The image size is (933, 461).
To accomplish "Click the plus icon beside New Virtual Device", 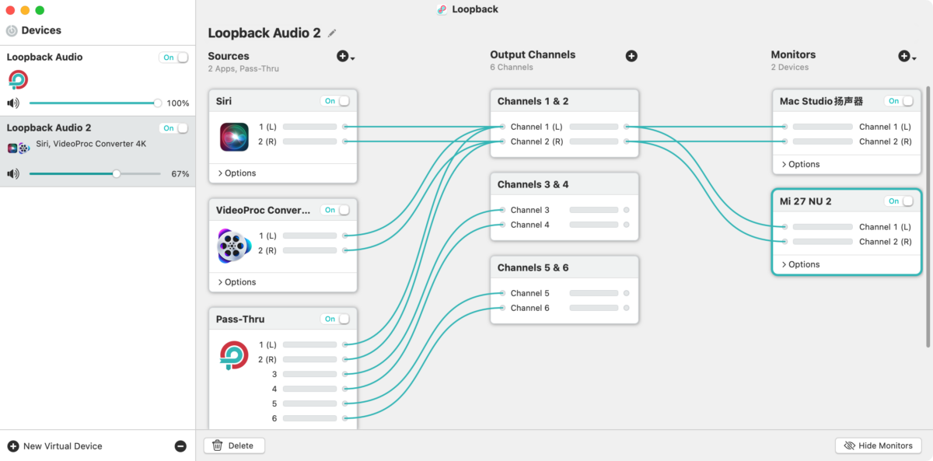I will (13, 446).
